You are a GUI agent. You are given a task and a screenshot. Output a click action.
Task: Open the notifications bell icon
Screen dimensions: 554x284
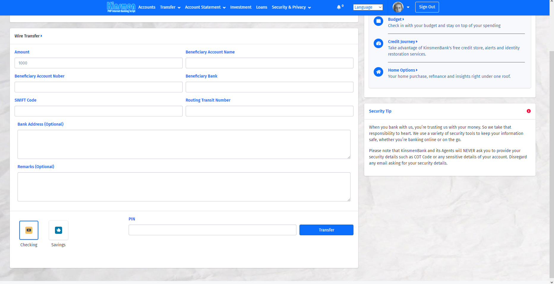[339, 7]
